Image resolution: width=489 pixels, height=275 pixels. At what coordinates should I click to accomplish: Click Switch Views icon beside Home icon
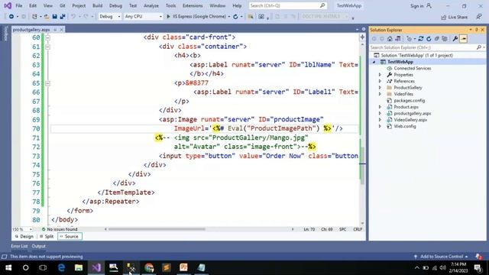(398, 39)
